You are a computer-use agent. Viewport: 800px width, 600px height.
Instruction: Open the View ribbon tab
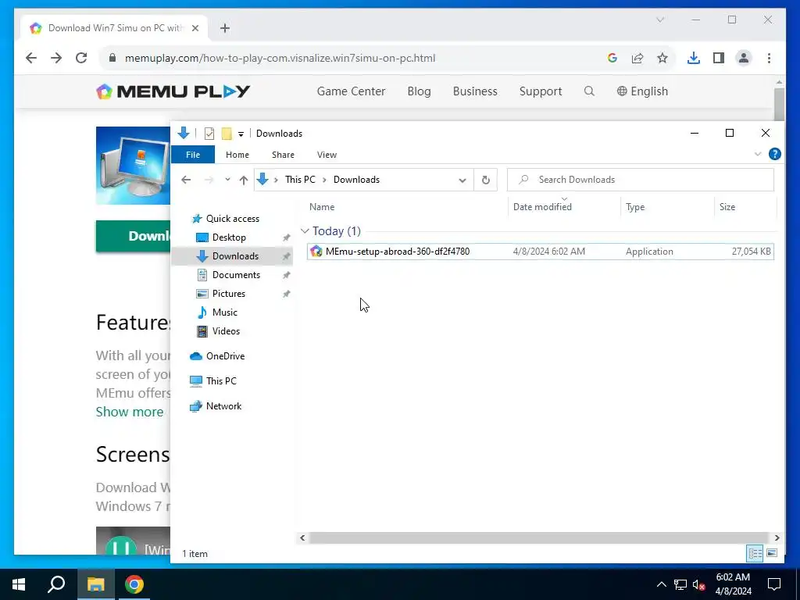(x=327, y=155)
